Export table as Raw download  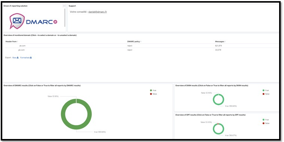(15, 58)
